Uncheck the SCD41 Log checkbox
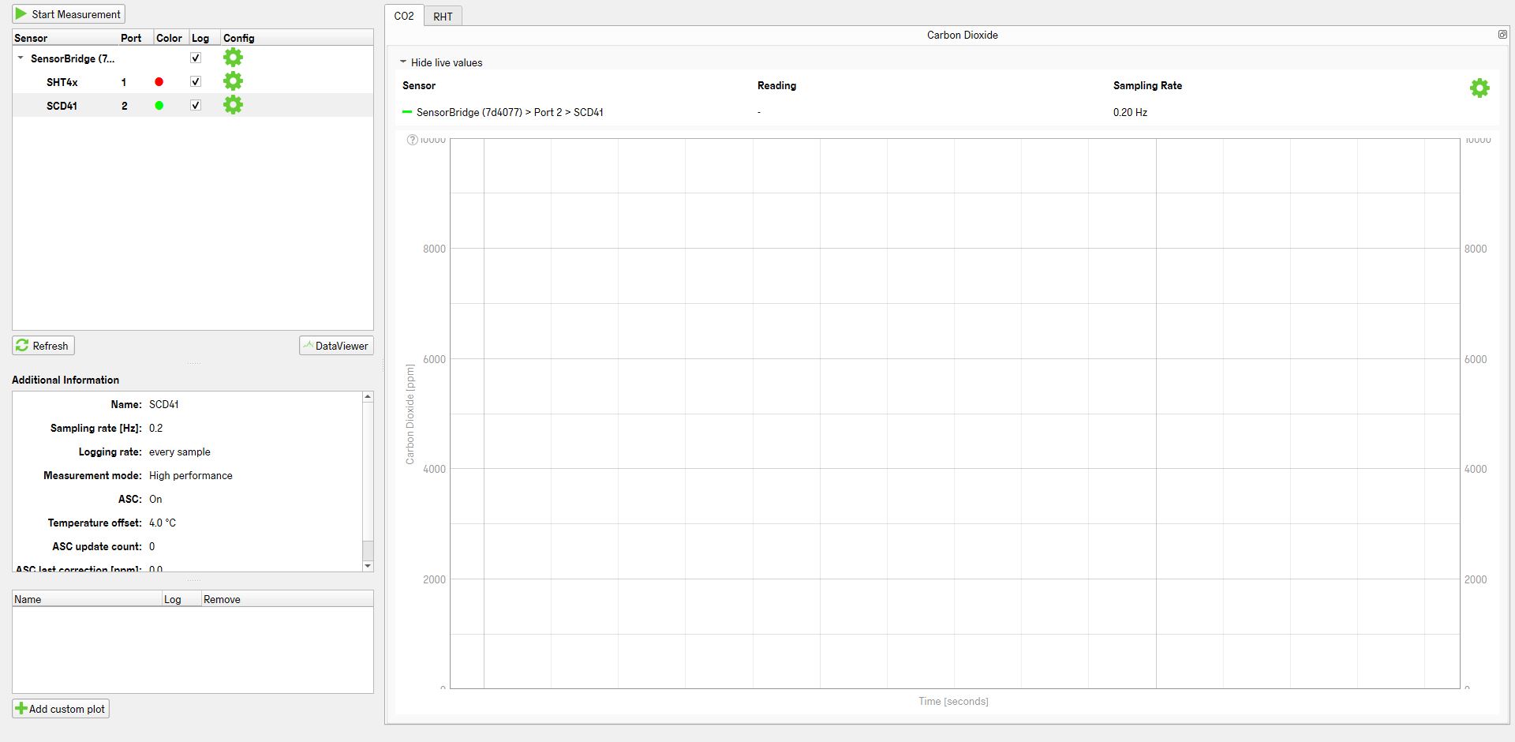 [x=196, y=105]
